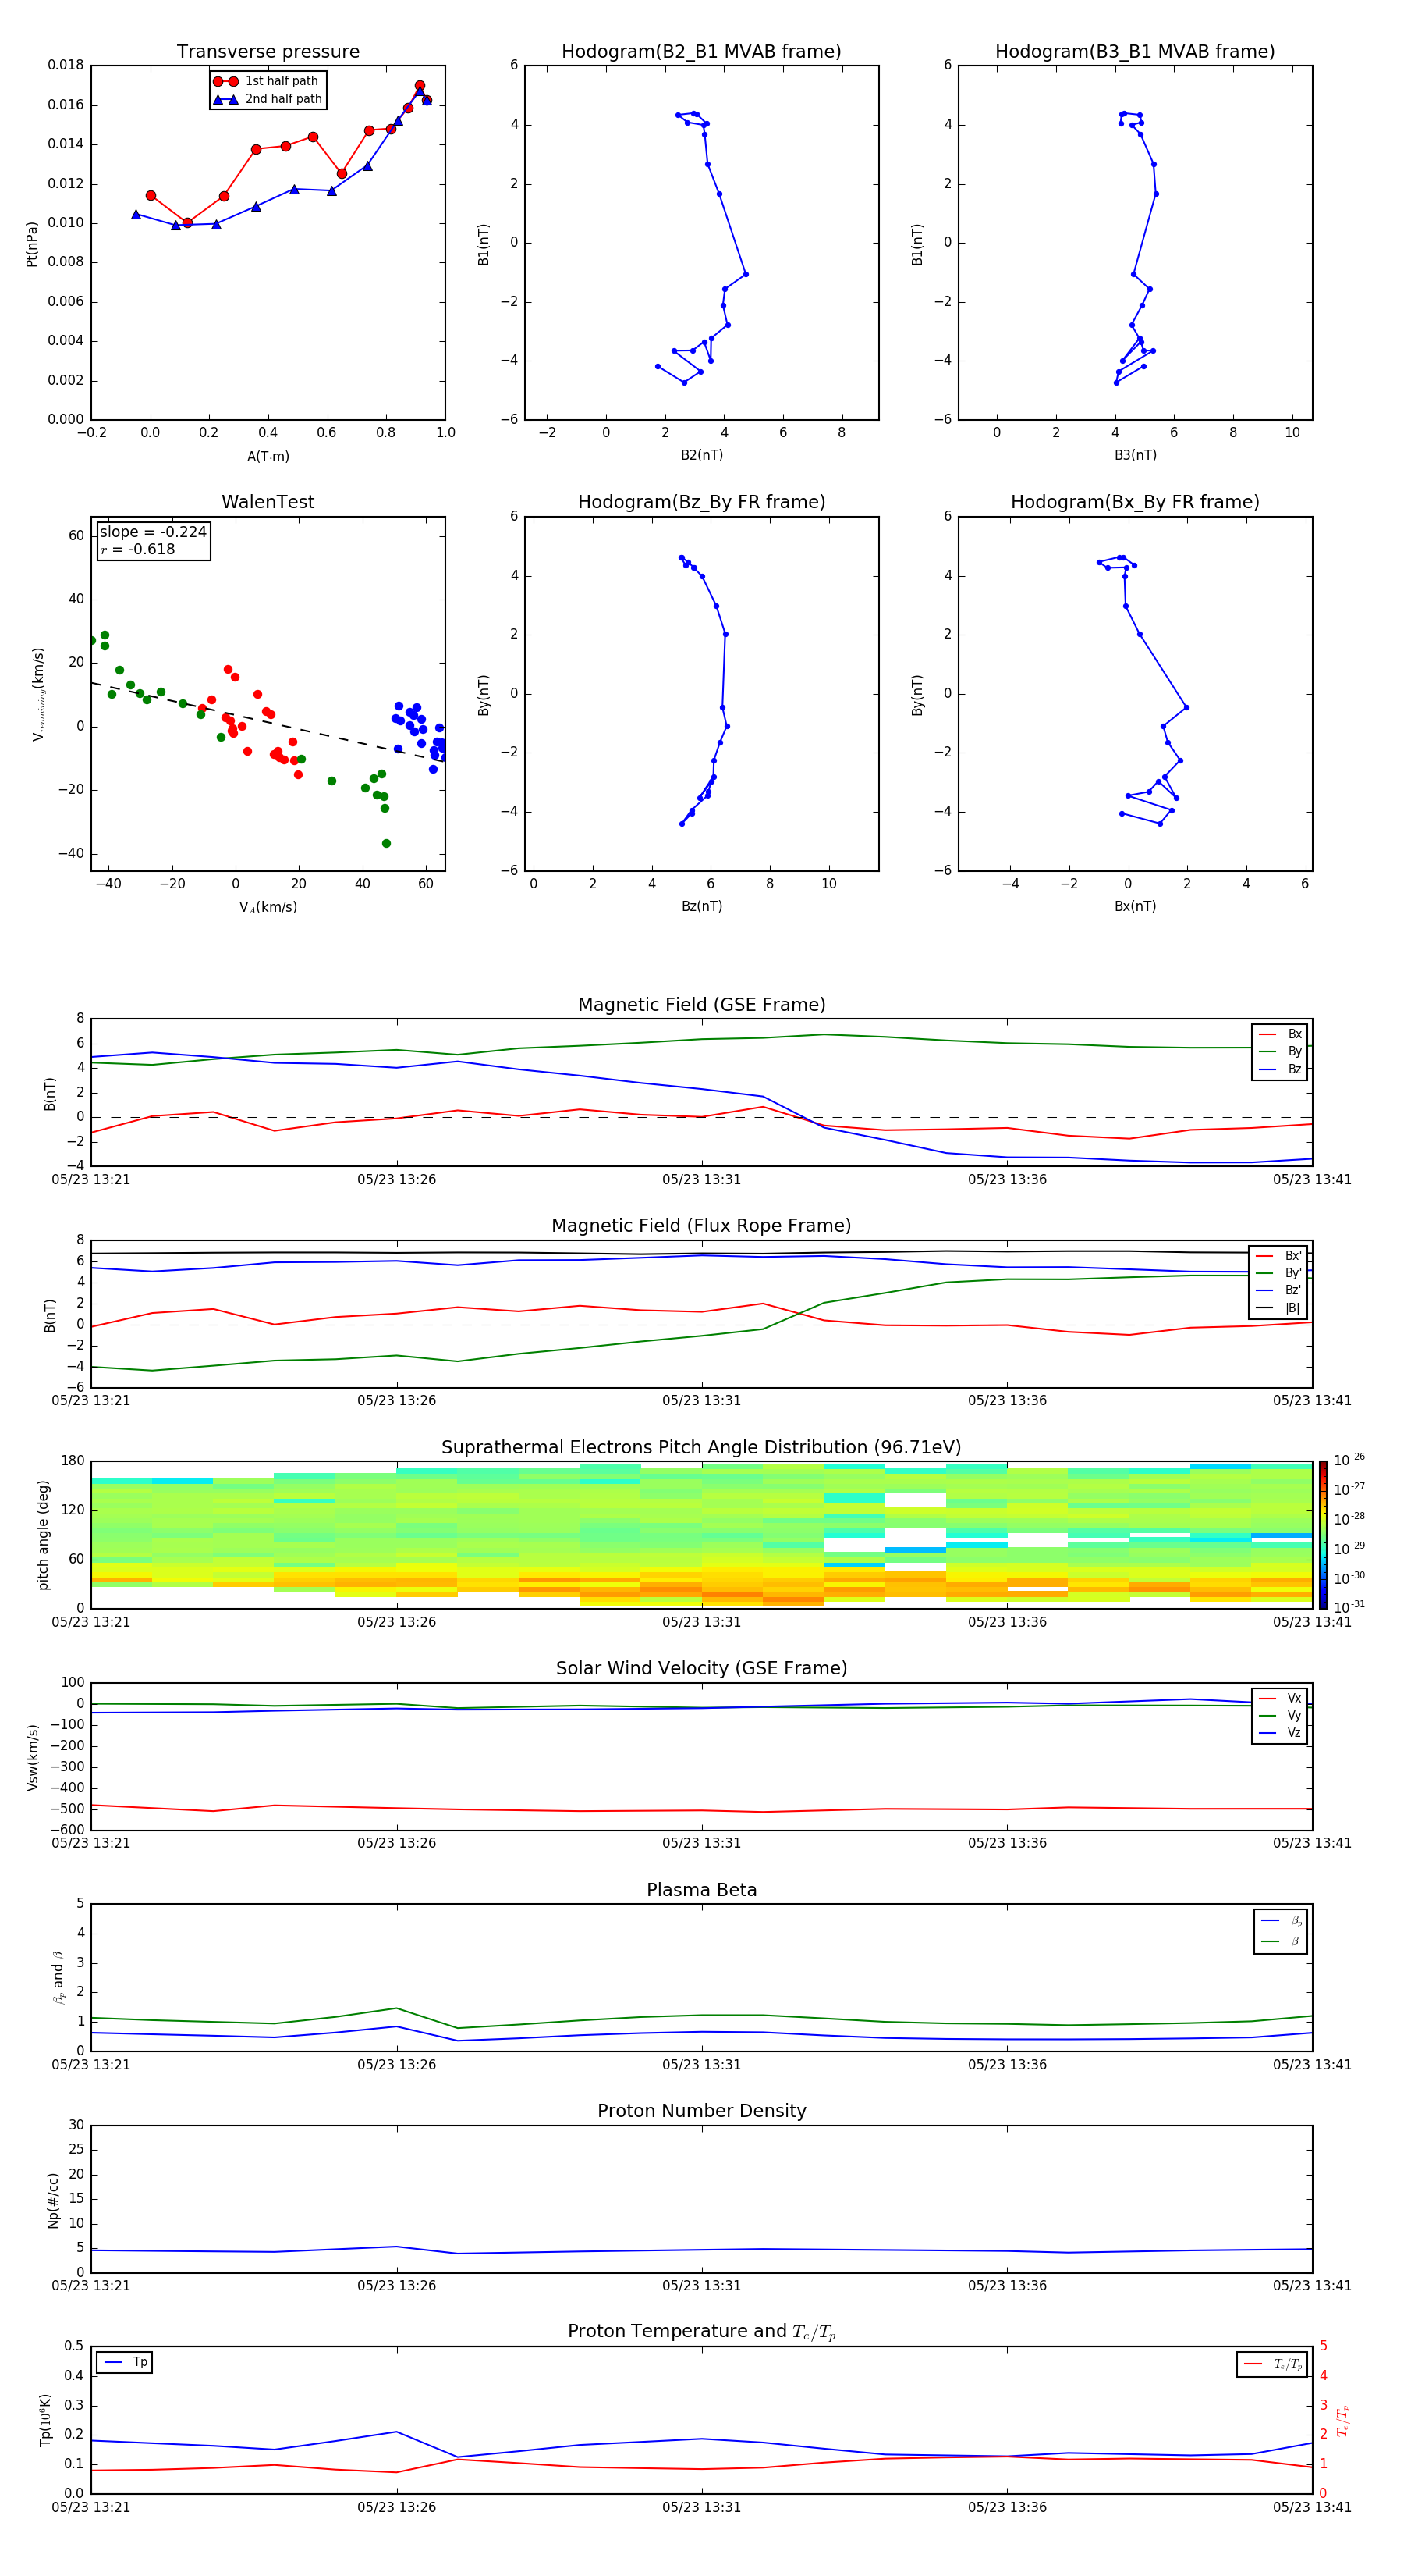Viewport: 1404px width, 2576px height.
Task: Click the 'r = -0.618' annotation
Action: coord(138,550)
